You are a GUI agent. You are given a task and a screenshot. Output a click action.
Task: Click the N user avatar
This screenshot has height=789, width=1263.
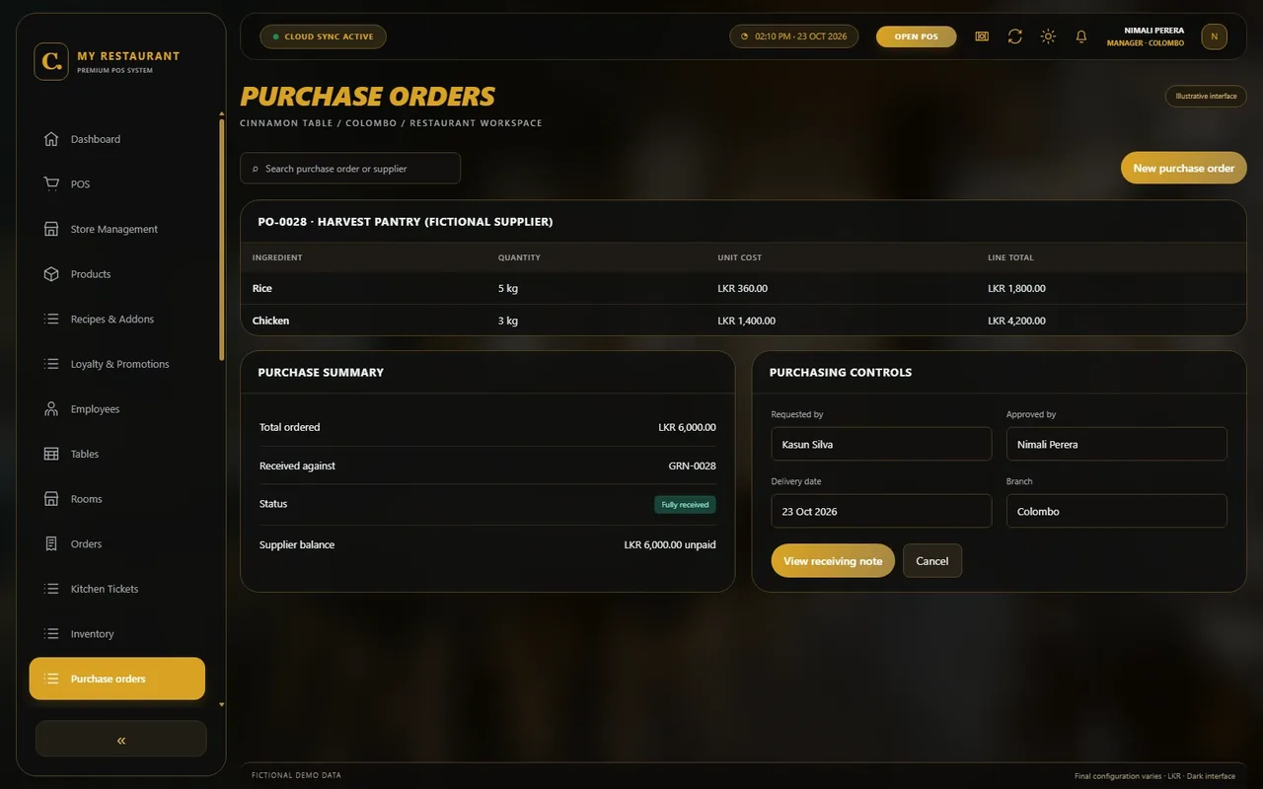(x=1214, y=36)
